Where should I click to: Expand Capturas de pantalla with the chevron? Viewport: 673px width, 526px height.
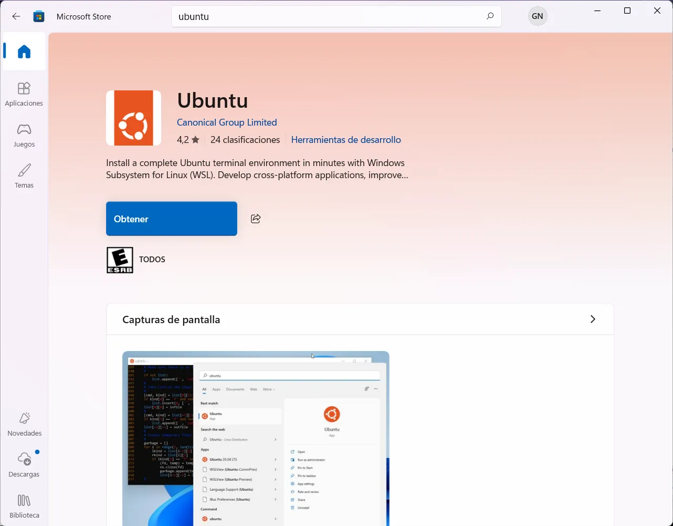pyautogui.click(x=593, y=319)
